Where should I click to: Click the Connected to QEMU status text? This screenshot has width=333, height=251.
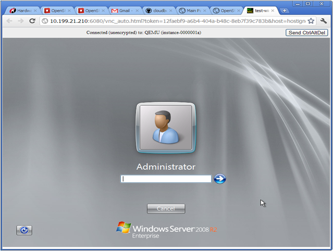tap(143, 32)
